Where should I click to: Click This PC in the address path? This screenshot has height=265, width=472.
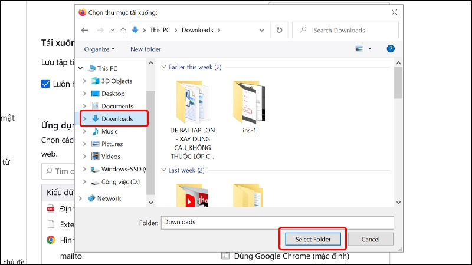point(160,30)
